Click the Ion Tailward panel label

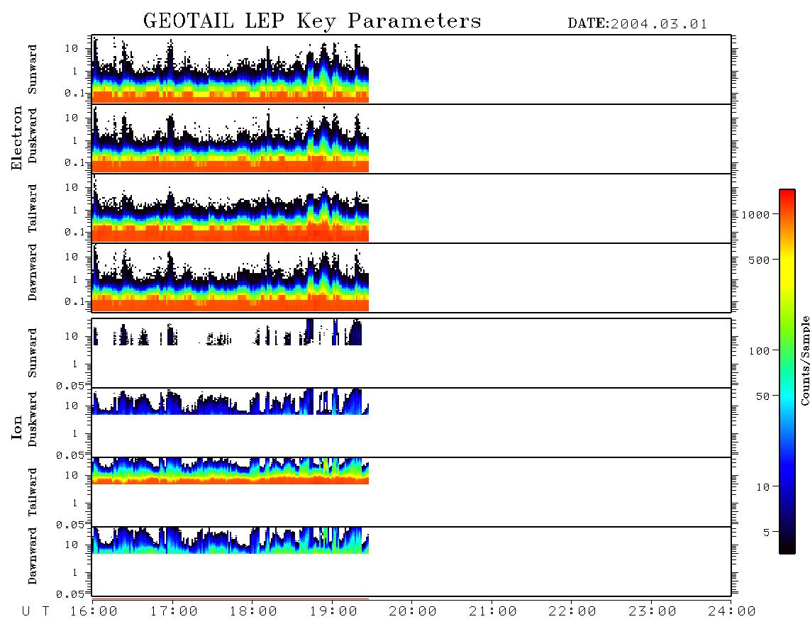33,492
